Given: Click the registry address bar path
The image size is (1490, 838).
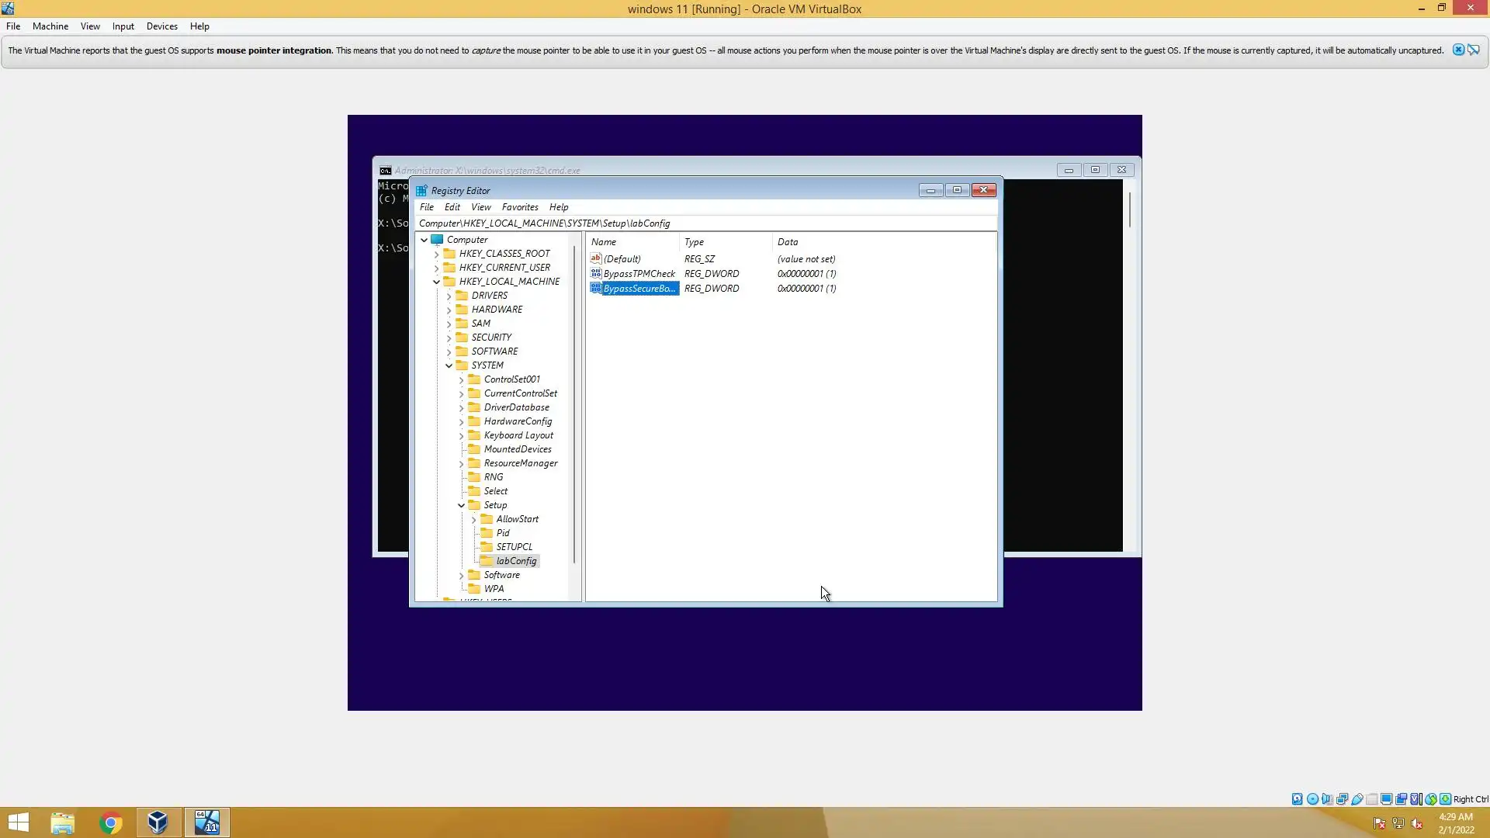Looking at the screenshot, I should [x=543, y=223].
